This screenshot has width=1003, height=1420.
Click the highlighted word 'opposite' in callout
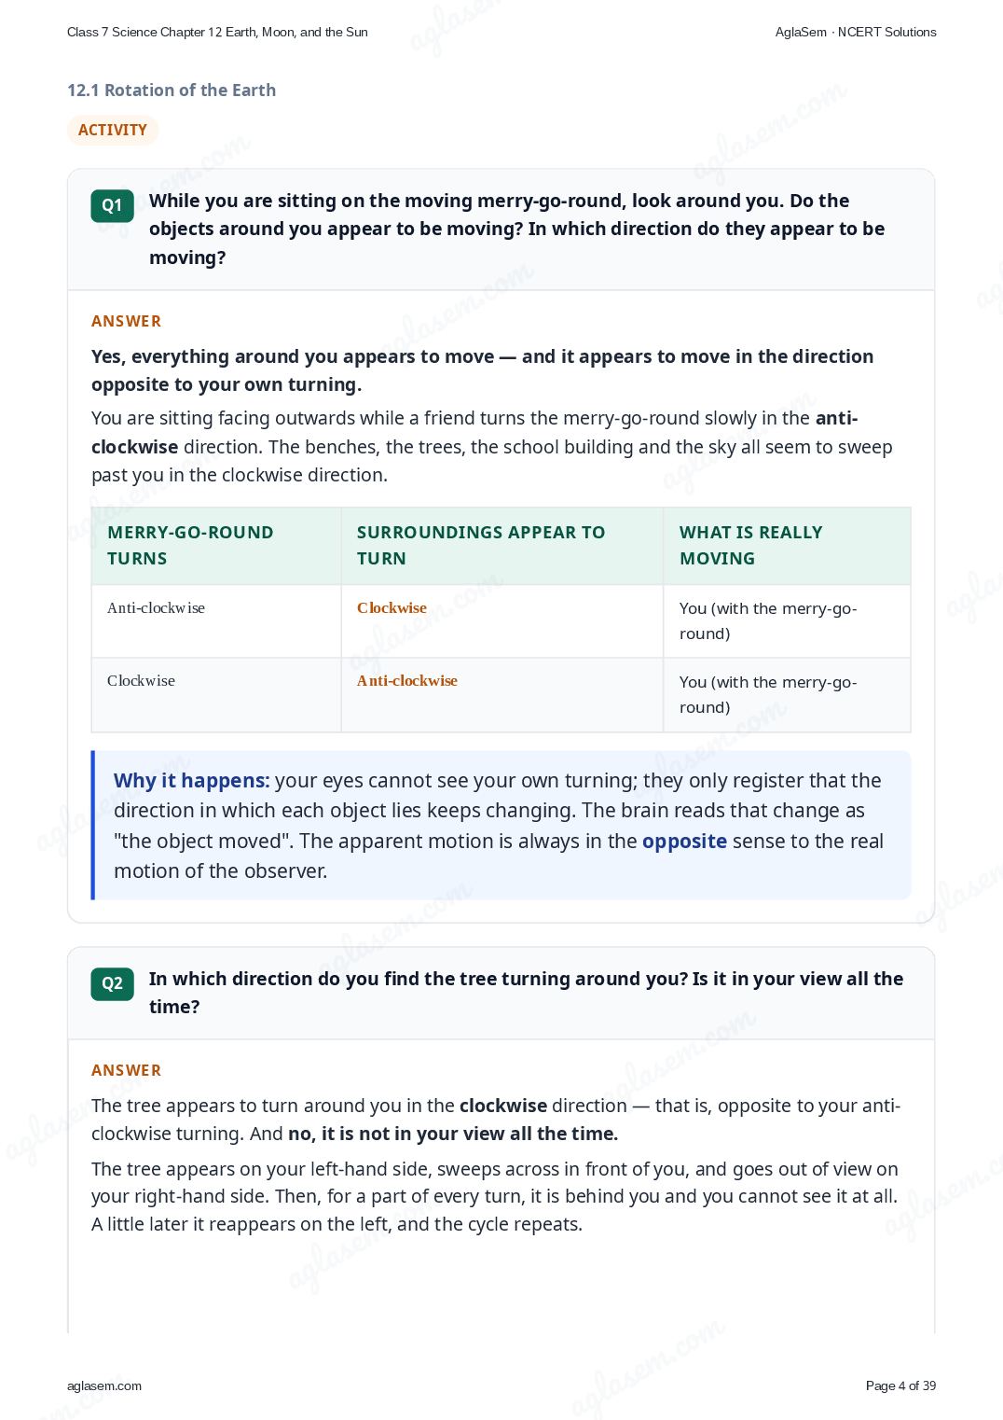pyautogui.click(x=684, y=842)
